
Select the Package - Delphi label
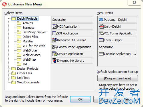115,20
